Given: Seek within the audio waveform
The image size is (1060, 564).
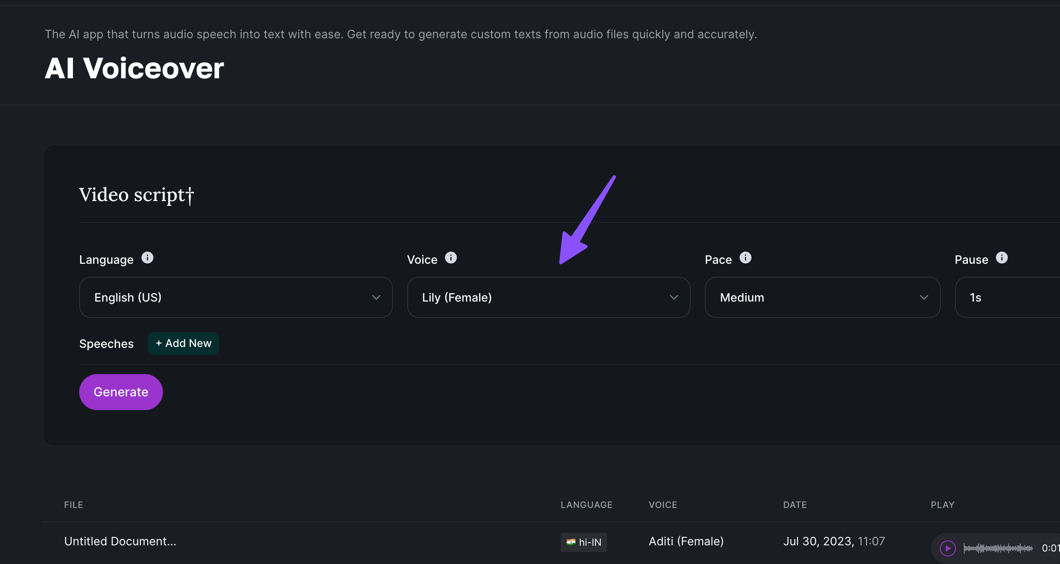Looking at the screenshot, I should click(998, 548).
